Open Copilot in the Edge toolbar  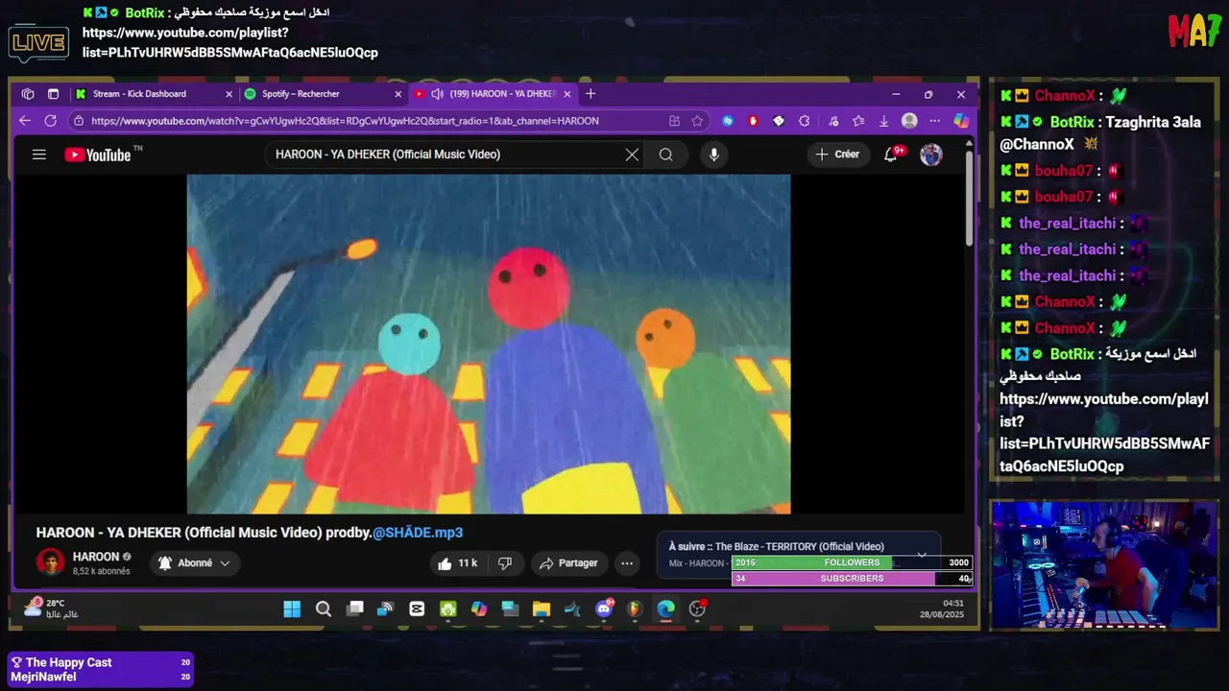960,121
